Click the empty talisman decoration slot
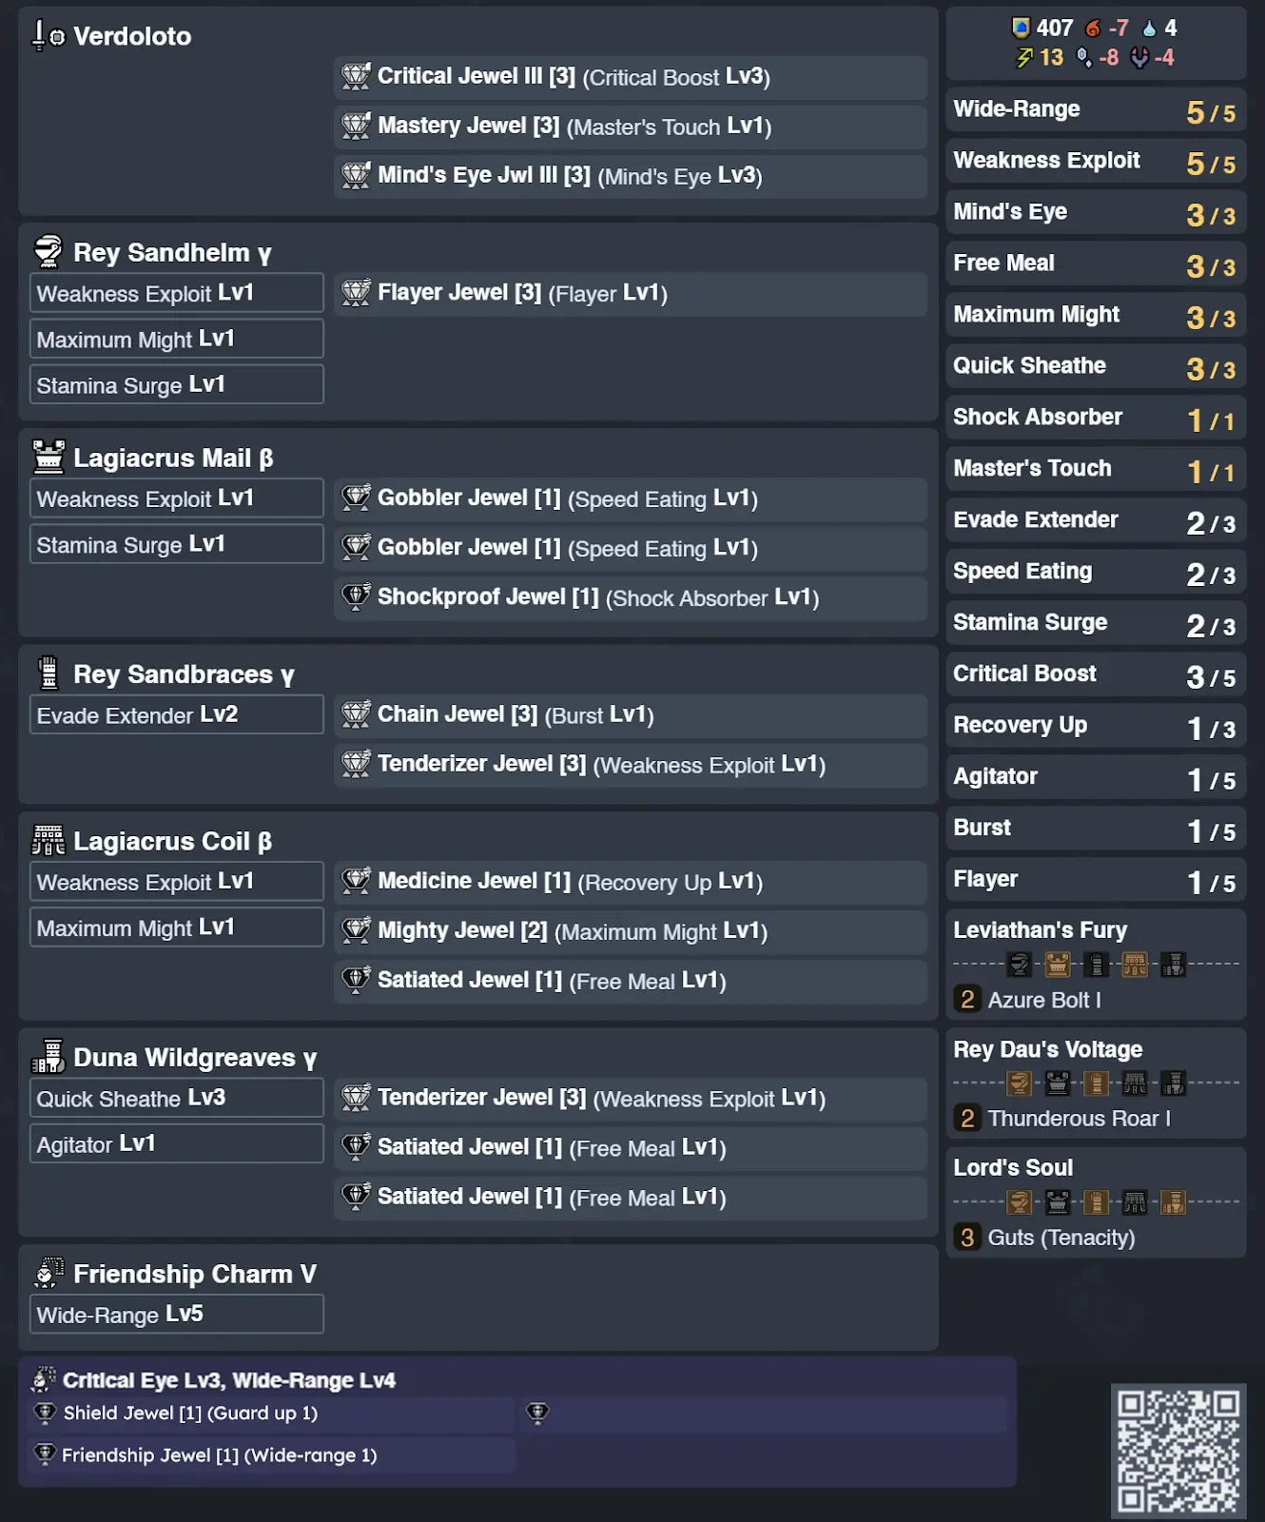The image size is (1265, 1522). [x=763, y=1414]
